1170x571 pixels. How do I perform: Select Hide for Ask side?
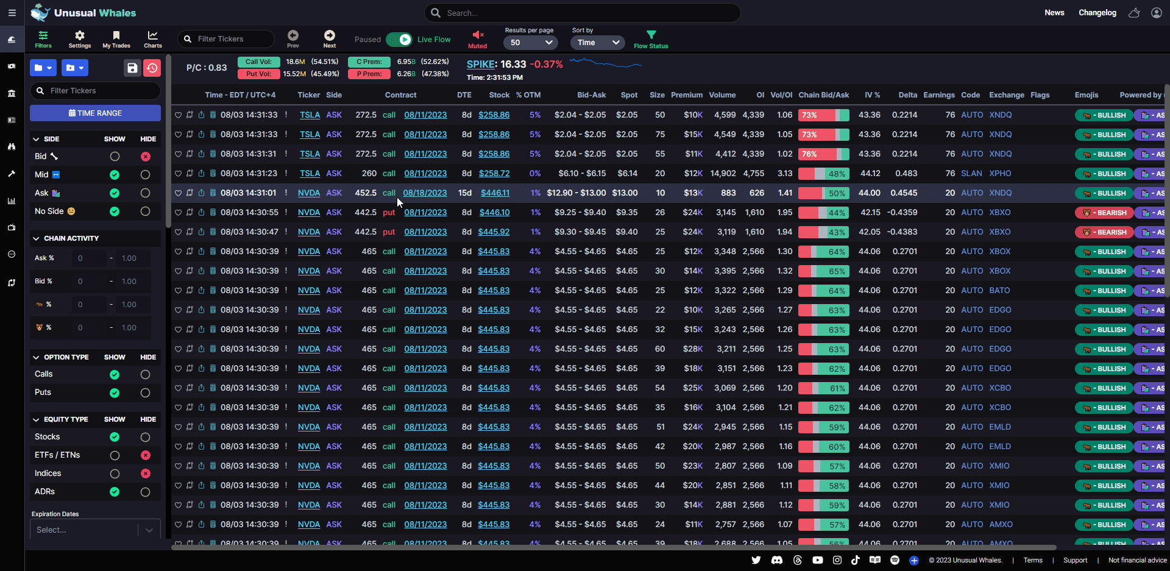[x=145, y=193]
